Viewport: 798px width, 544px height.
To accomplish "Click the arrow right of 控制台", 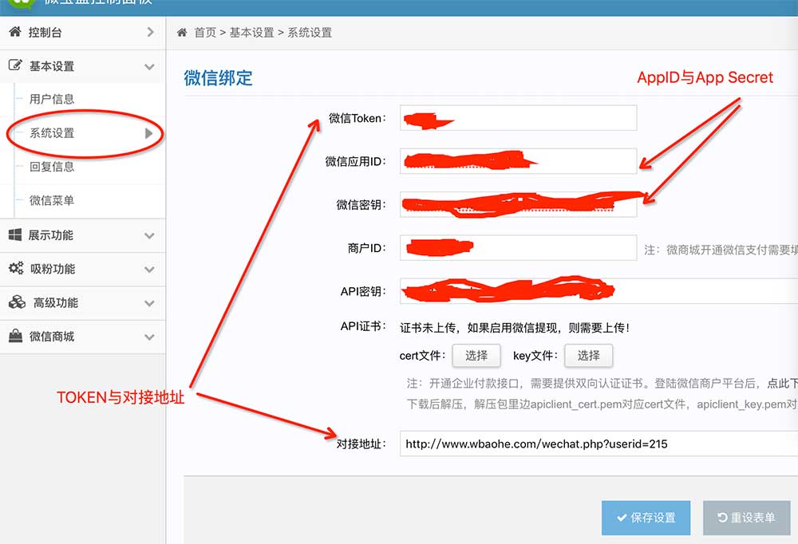I will [150, 32].
